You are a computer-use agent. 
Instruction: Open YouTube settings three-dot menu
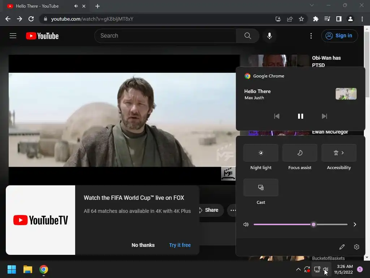click(x=311, y=36)
